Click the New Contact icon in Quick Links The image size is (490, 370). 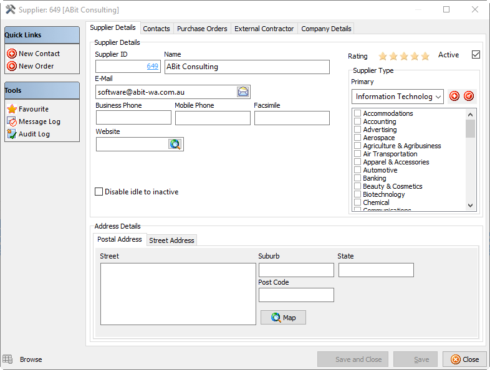click(12, 54)
